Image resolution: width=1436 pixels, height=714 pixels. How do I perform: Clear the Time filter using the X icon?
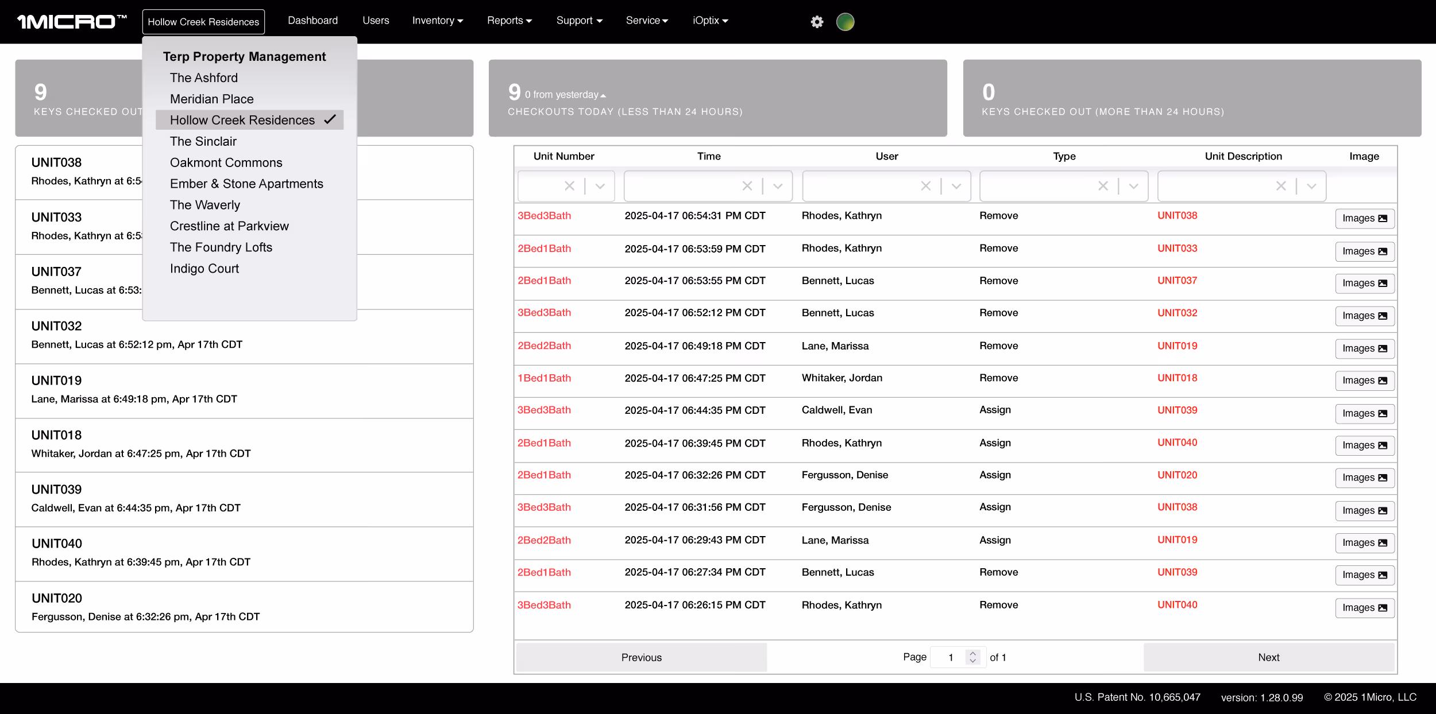[x=747, y=186]
